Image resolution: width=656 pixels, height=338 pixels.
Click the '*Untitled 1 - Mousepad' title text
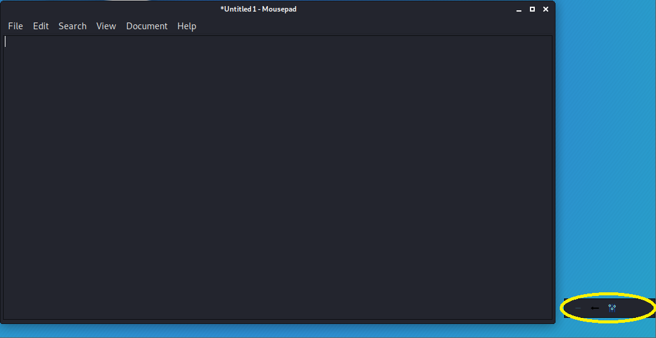pos(258,9)
